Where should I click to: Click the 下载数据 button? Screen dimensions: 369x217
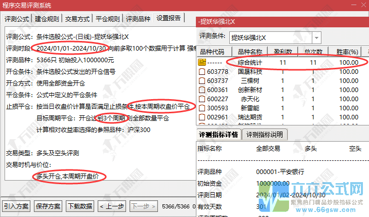pyautogui.click(x=80, y=206)
